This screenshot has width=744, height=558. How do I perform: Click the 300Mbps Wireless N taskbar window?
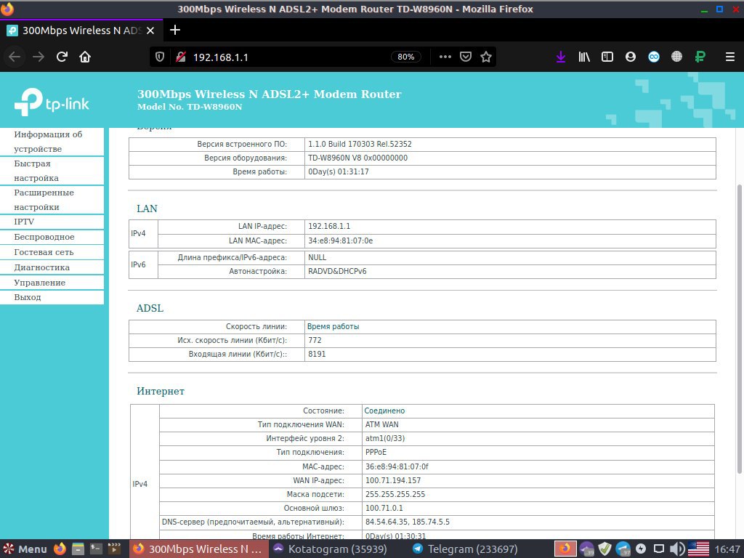(199, 549)
